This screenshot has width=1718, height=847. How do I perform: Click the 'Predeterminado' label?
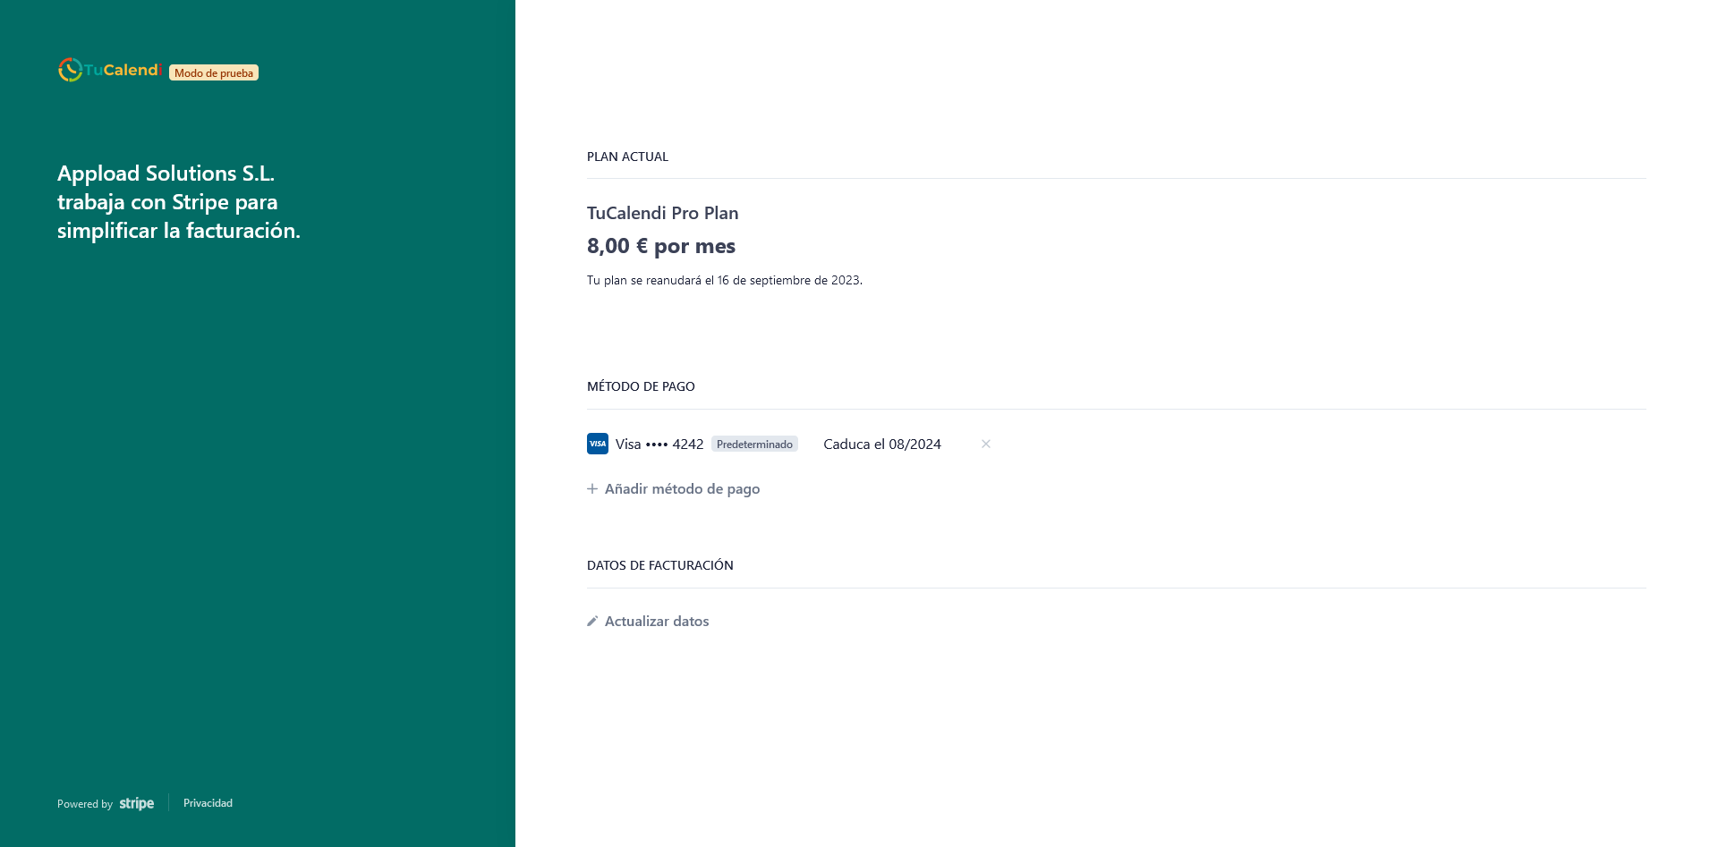click(754, 444)
